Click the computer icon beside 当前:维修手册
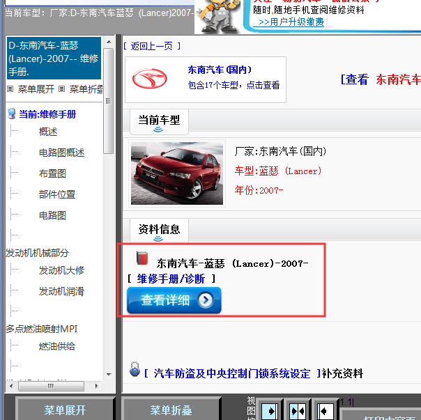 [x=12, y=114]
